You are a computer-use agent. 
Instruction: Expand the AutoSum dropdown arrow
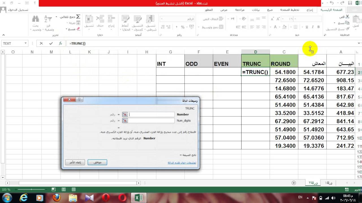pos(57,17)
